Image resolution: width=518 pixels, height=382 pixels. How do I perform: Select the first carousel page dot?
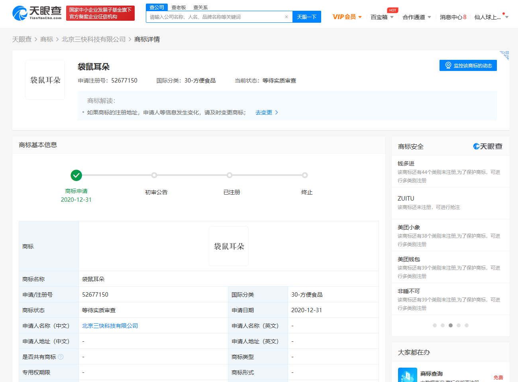point(435,325)
